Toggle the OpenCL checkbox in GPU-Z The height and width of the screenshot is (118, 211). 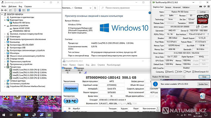166,72
